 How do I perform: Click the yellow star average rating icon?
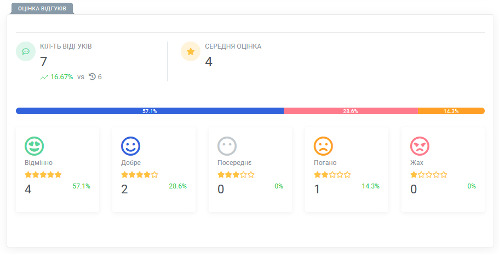tap(191, 51)
